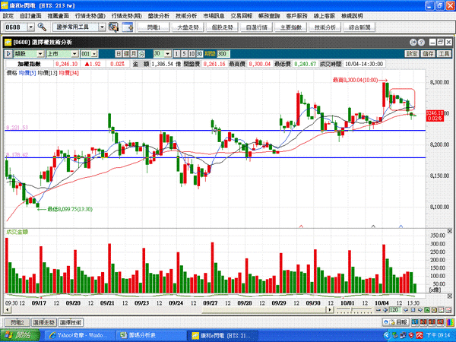Select the 週 weekly period toggle
Viewport: 456px width, 342px height.
[126, 54]
